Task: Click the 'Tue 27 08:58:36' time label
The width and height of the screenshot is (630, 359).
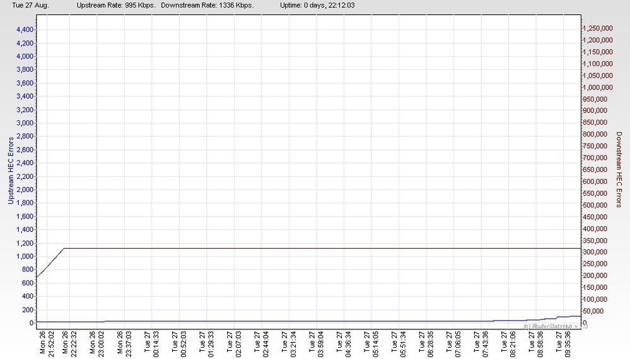Action: [535, 344]
